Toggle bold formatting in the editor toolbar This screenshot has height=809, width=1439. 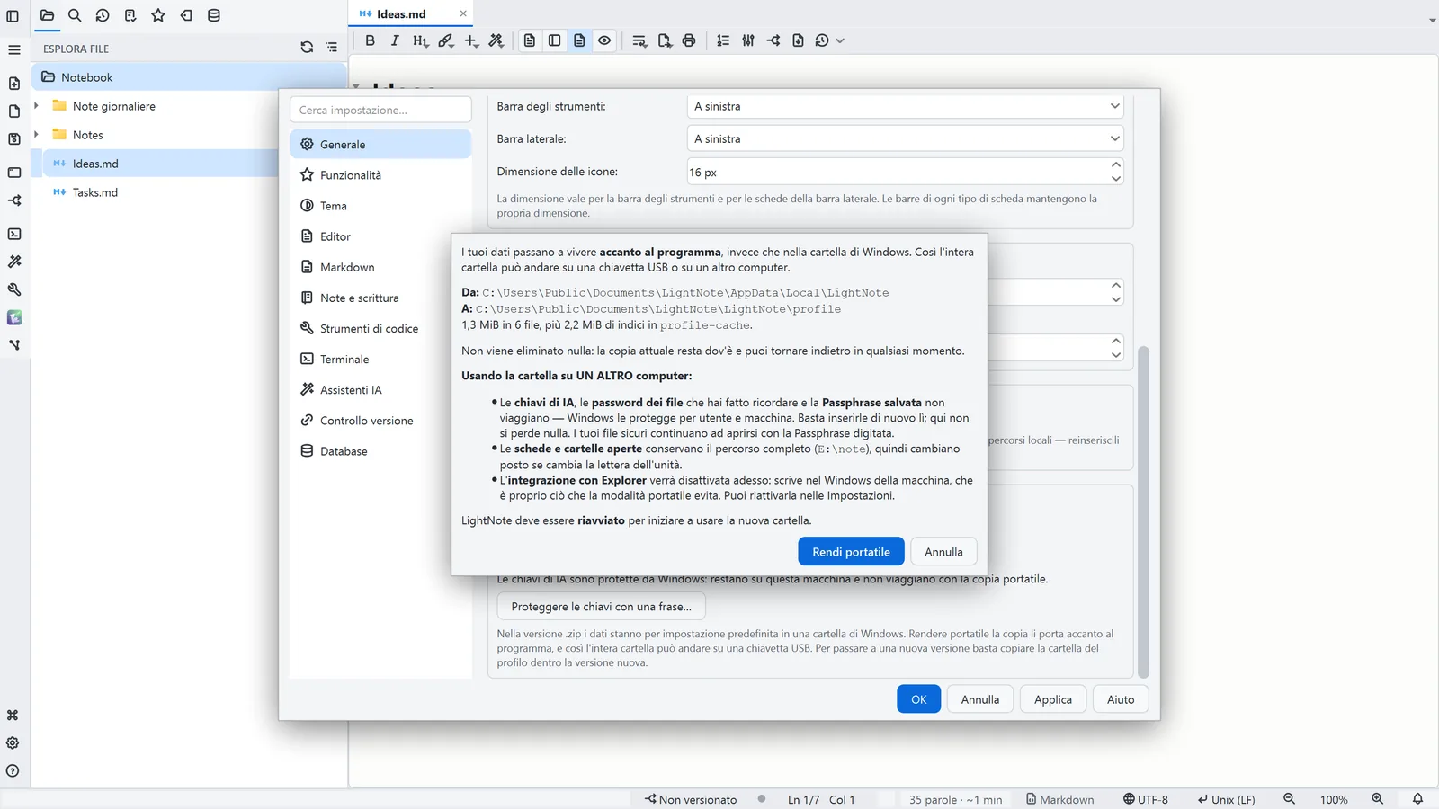coord(370,40)
